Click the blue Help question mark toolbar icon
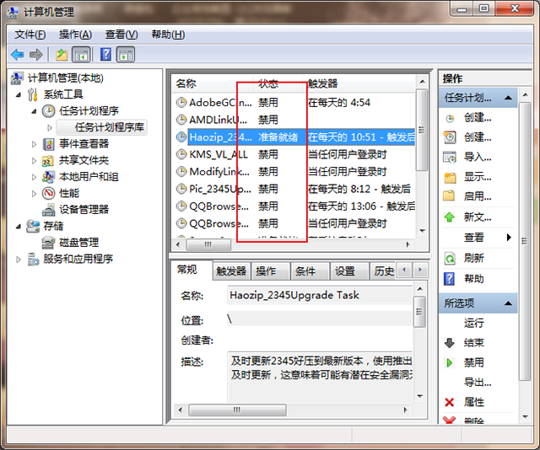Viewport: 540px width, 450px height. (x=106, y=55)
